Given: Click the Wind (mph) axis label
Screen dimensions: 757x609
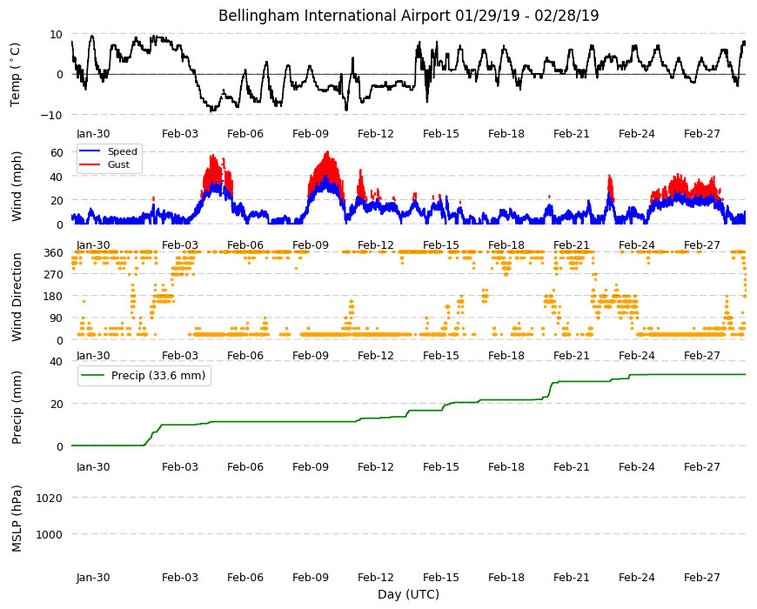Looking at the screenshot, I should tap(17, 187).
